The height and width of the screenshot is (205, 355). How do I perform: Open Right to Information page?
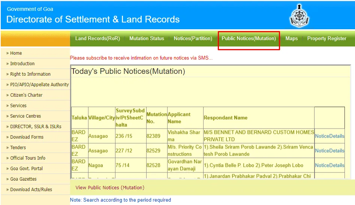pyautogui.click(x=30, y=74)
